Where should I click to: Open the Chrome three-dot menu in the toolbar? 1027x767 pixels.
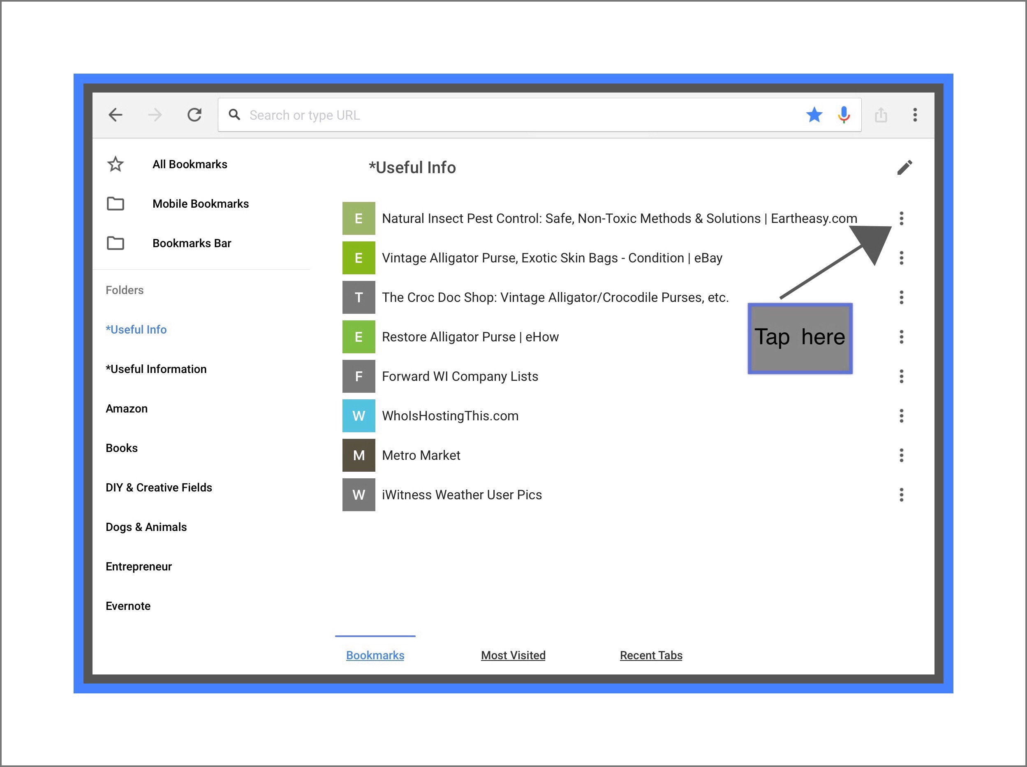pyautogui.click(x=915, y=115)
